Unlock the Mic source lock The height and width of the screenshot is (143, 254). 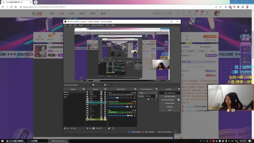click(x=105, y=117)
